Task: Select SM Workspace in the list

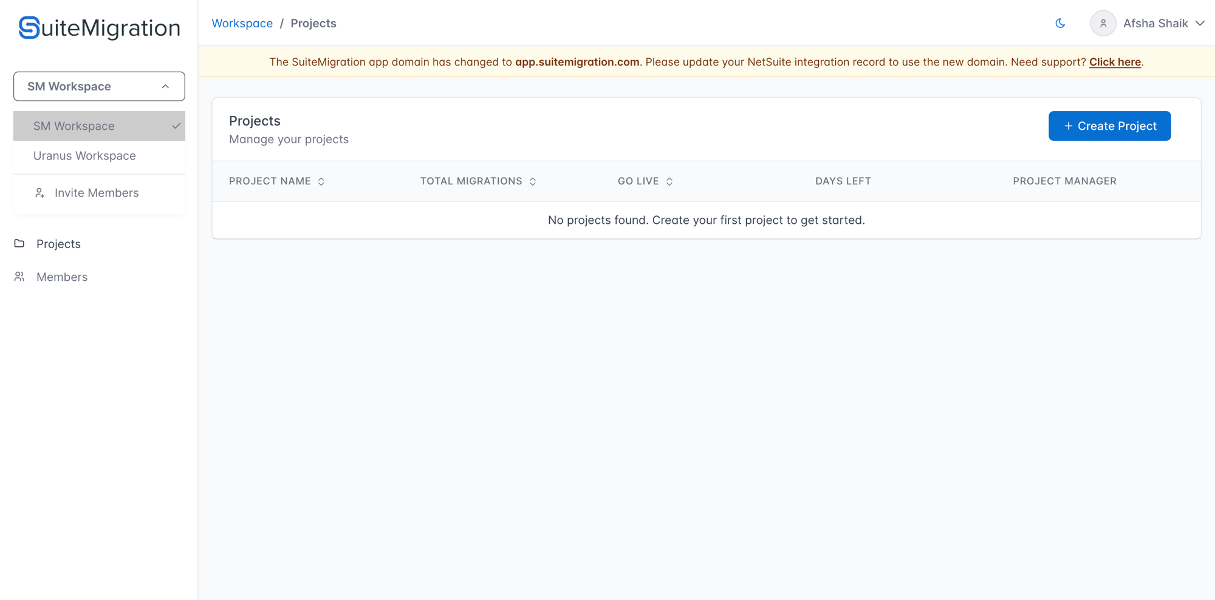Action: click(99, 126)
